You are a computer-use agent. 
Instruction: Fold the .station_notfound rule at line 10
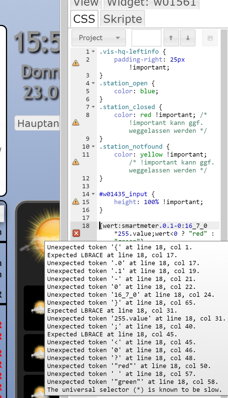(94, 147)
